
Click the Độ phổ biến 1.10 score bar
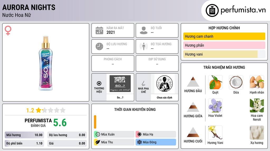[x=24, y=143]
